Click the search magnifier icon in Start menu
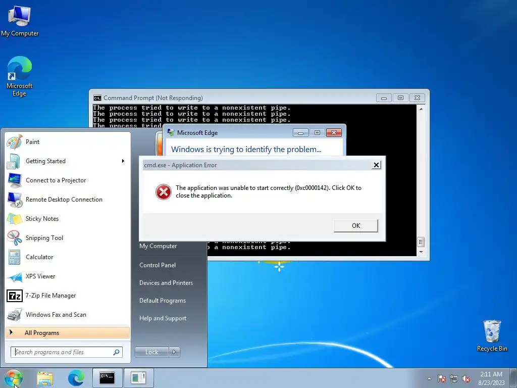The image size is (517, 388). click(x=117, y=352)
